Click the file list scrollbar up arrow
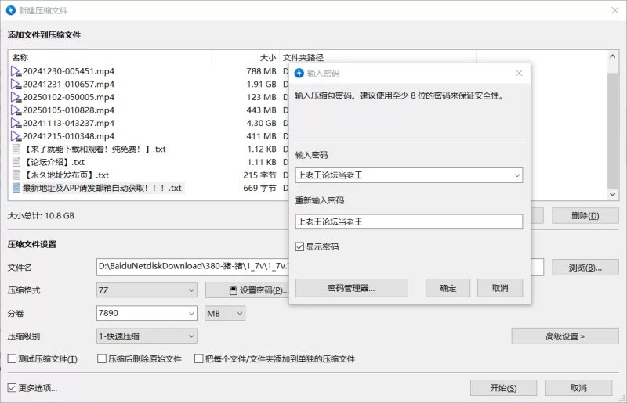627x403 pixels. [612, 56]
